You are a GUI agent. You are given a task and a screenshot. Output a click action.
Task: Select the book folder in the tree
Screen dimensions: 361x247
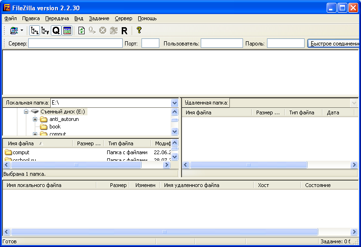[55, 127]
